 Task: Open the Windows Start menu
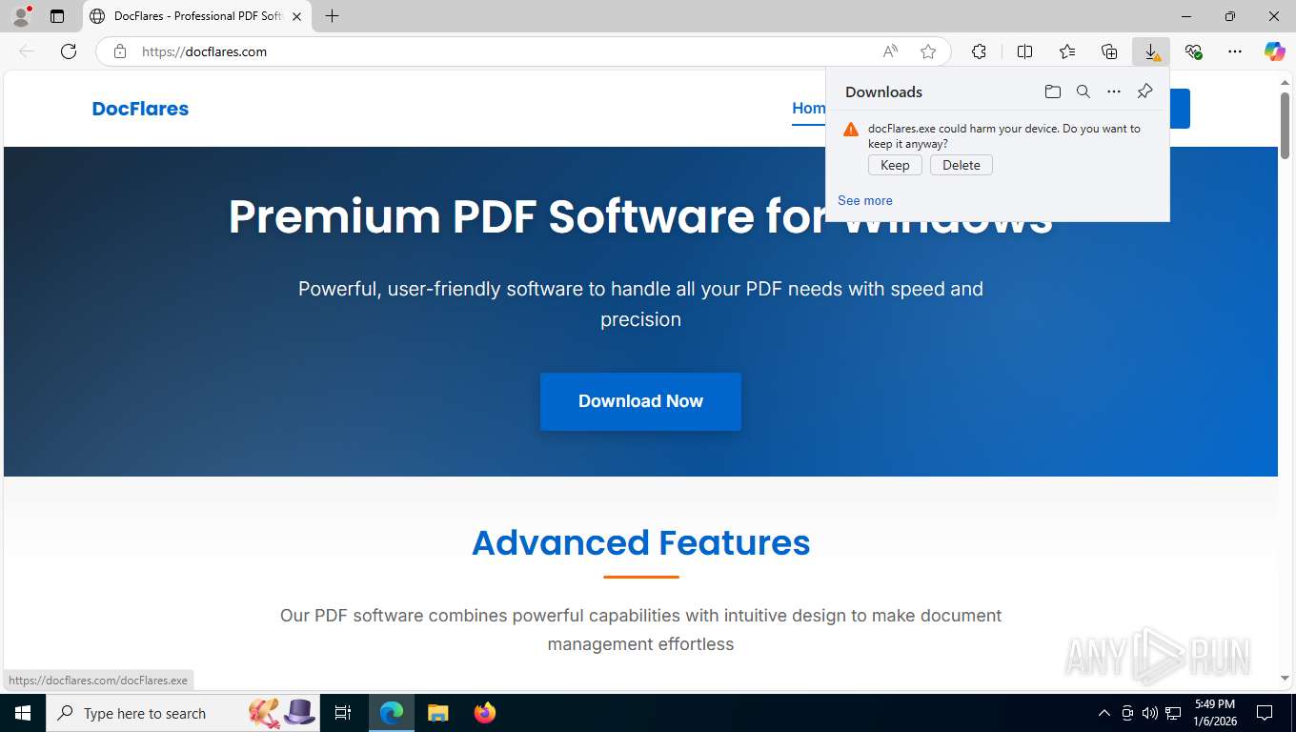point(23,713)
